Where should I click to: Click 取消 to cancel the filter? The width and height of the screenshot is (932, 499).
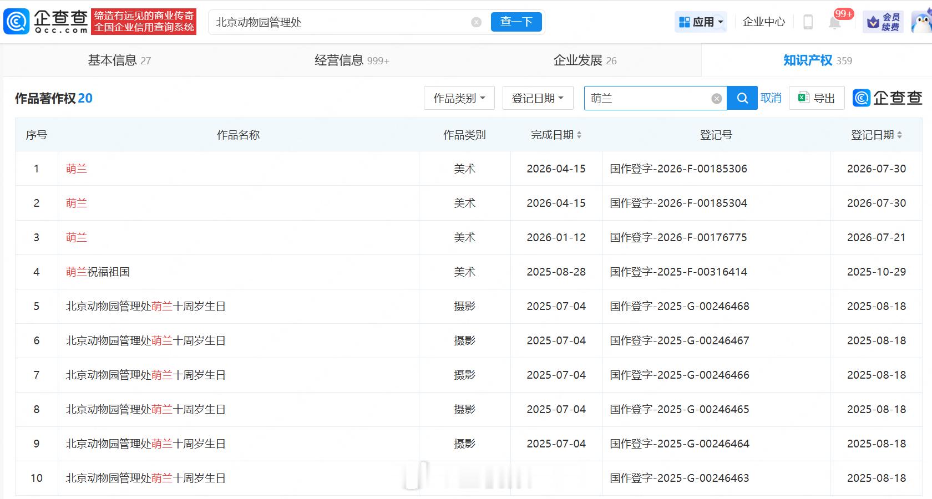pos(771,98)
